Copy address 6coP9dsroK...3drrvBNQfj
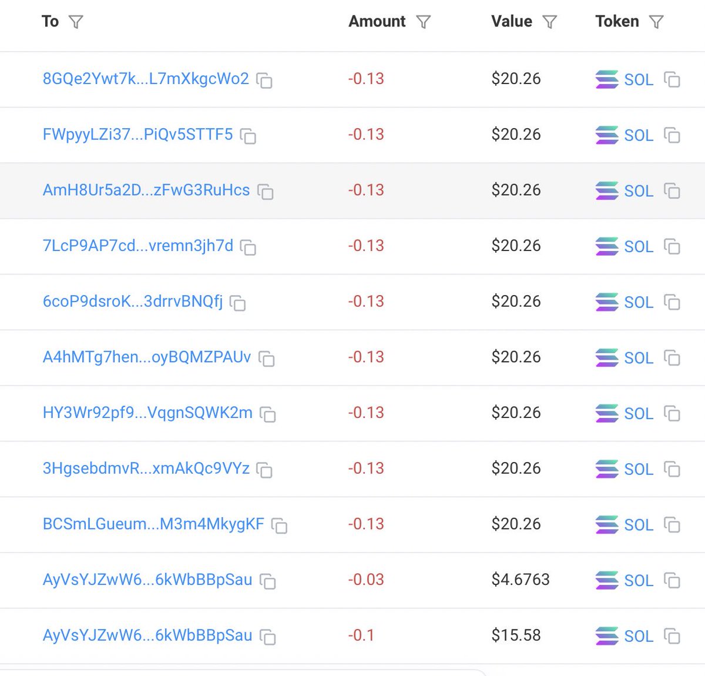The height and width of the screenshot is (676, 705). [x=237, y=303]
